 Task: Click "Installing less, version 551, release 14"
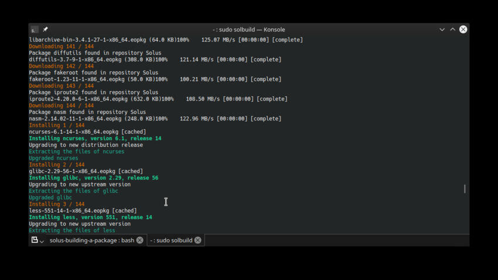click(90, 217)
